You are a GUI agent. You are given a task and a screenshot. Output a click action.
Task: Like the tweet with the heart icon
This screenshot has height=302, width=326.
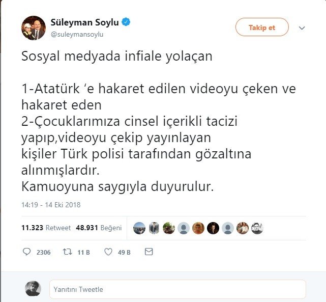(108, 252)
